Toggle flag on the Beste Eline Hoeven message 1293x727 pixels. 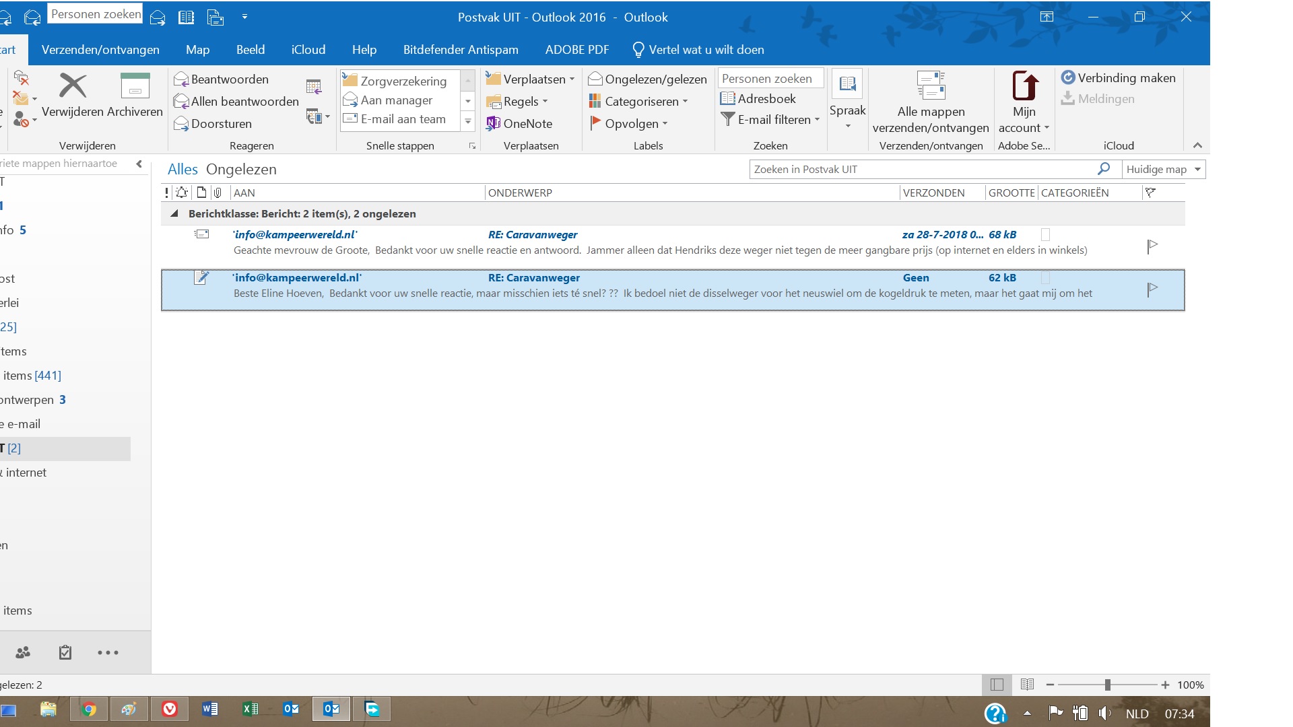tap(1152, 289)
